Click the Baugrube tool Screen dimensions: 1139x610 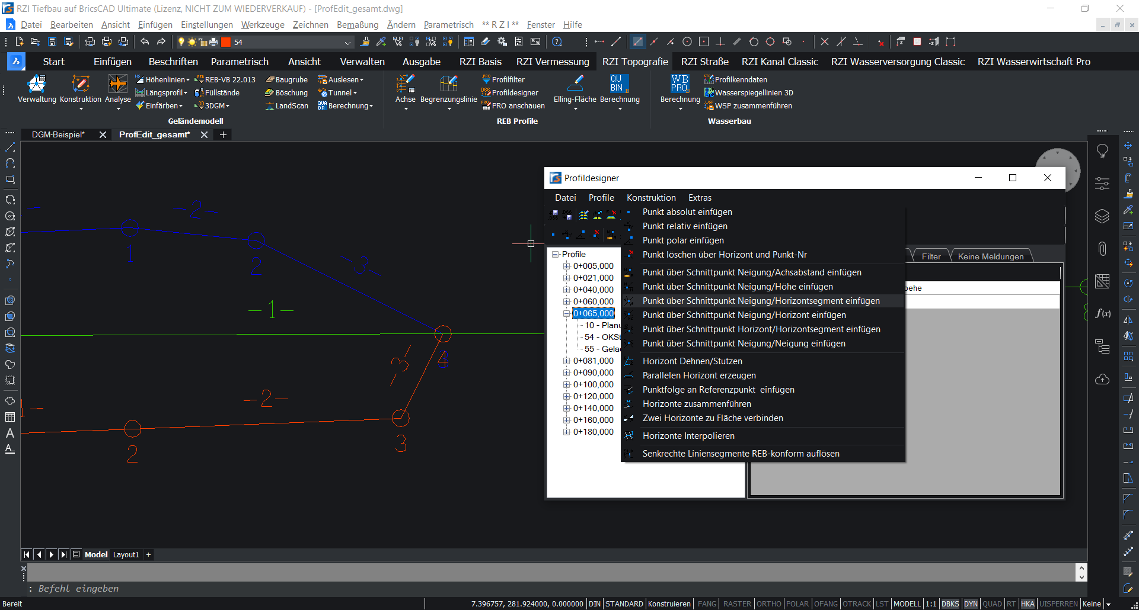[287, 79]
